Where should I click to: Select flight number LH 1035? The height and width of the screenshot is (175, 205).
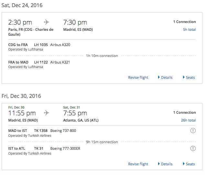coord(41,45)
